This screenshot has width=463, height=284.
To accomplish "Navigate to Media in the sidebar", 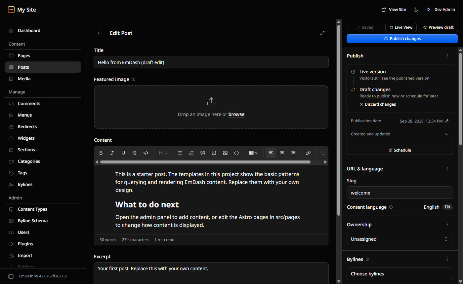I will (x=43, y=79).
